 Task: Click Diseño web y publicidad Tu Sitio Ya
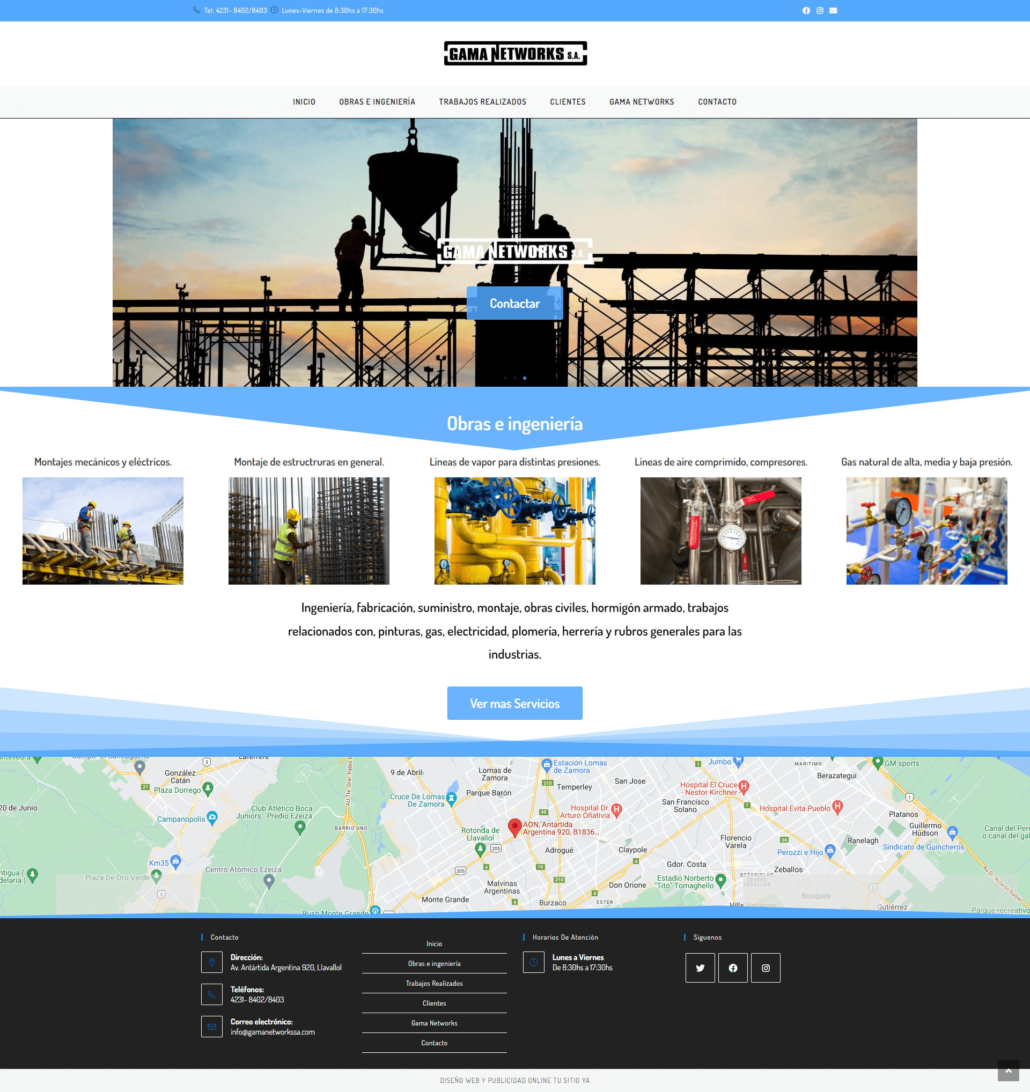(x=514, y=1080)
